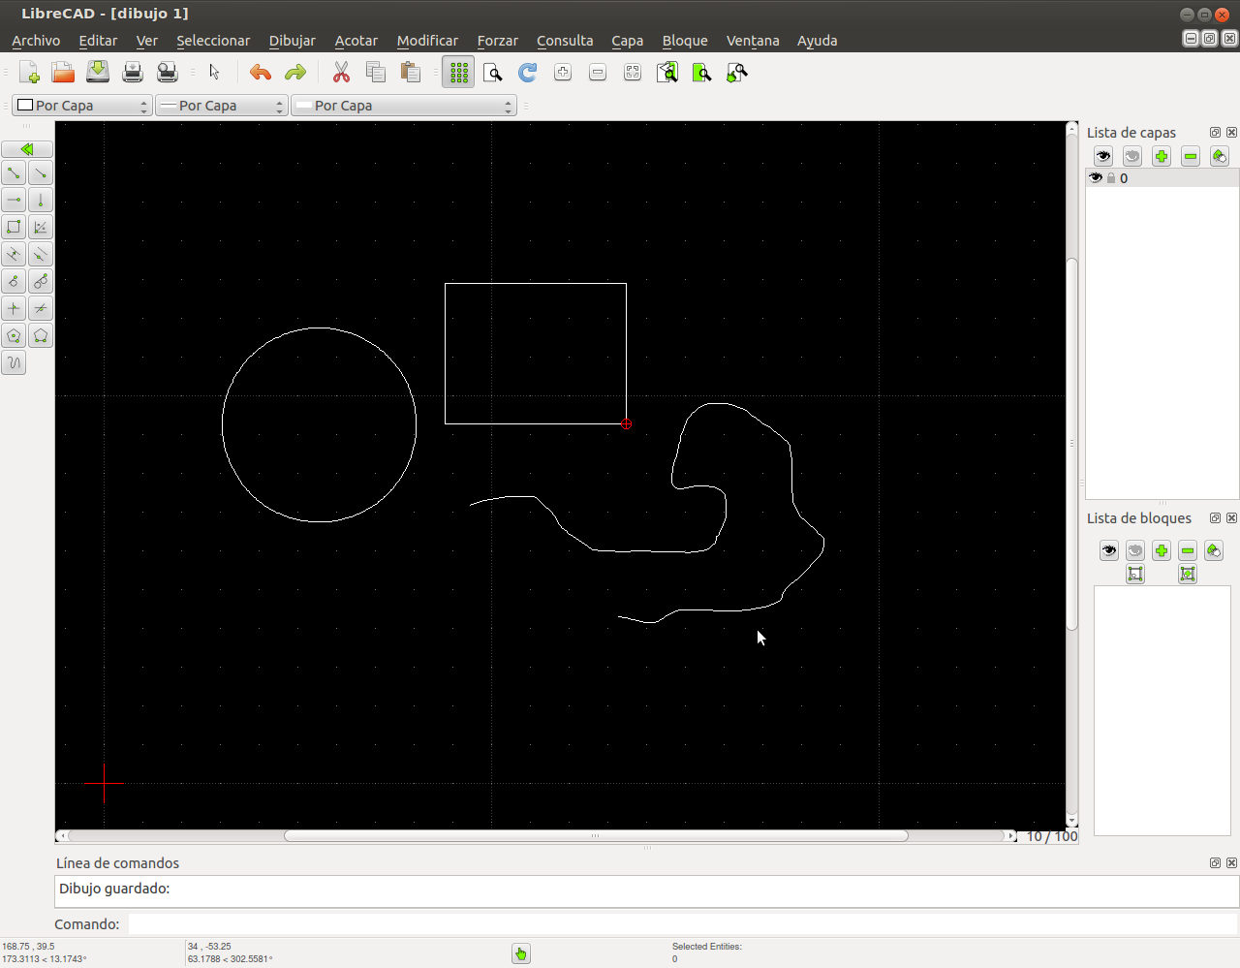The image size is (1240, 968).
Task: Select the horizontal line tool
Action: pos(14,200)
